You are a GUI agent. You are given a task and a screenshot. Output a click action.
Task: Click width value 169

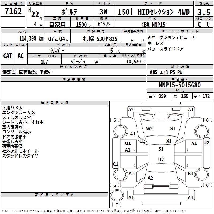pos(185,96)
